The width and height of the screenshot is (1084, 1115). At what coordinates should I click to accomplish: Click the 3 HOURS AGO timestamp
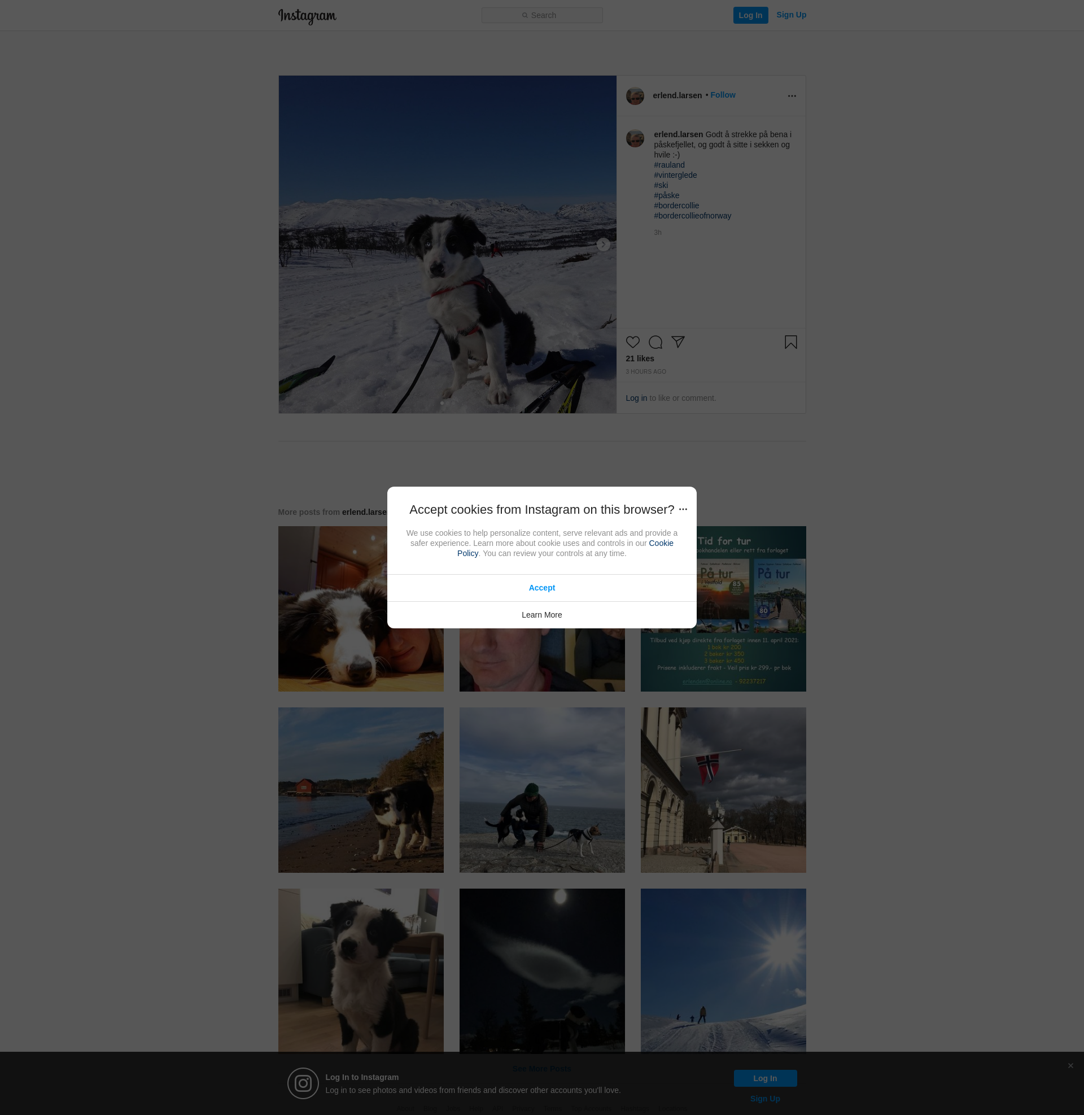[x=646, y=371]
